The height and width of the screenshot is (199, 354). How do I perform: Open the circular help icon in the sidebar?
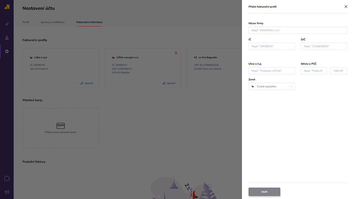click(x=7, y=179)
